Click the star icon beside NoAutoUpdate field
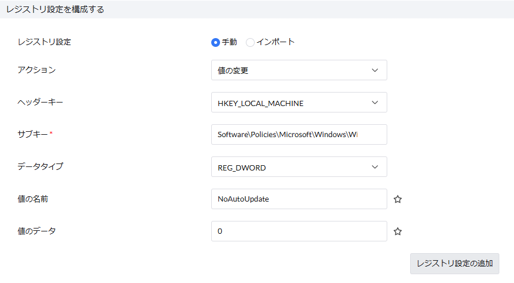Image resolution: width=514 pixels, height=283 pixels. click(397, 199)
